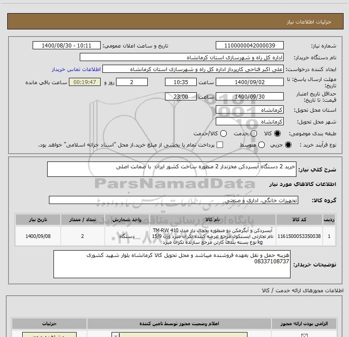Image resolution: width=349 pixels, height=337 pixels.
Task: Click the کد کالا column header
Action: coord(299,219)
